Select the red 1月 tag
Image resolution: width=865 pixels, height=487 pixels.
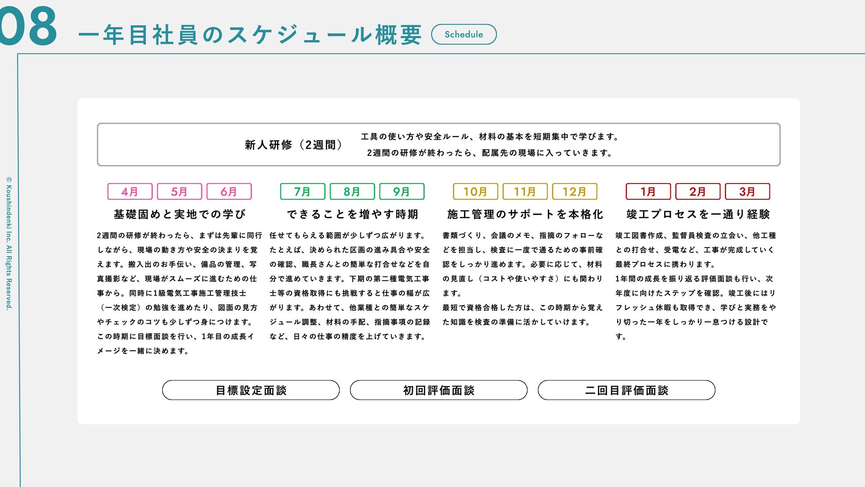648,192
